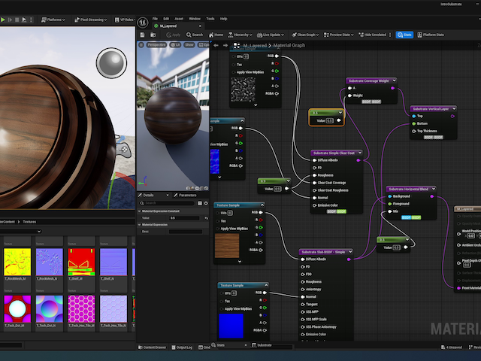Click Background pin on Substrate Horizontal Blend
Viewport: 481px width, 361px height.
pyautogui.click(x=390, y=196)
